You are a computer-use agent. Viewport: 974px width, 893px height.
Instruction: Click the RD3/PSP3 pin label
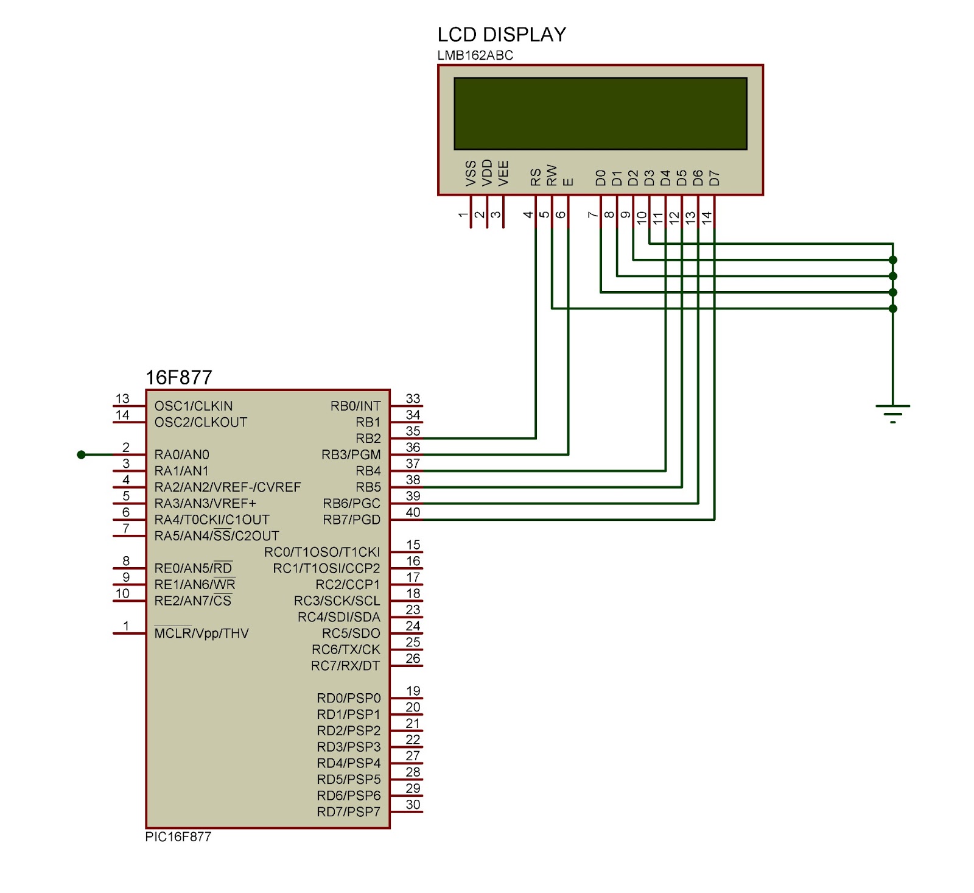tap(349, 747)
